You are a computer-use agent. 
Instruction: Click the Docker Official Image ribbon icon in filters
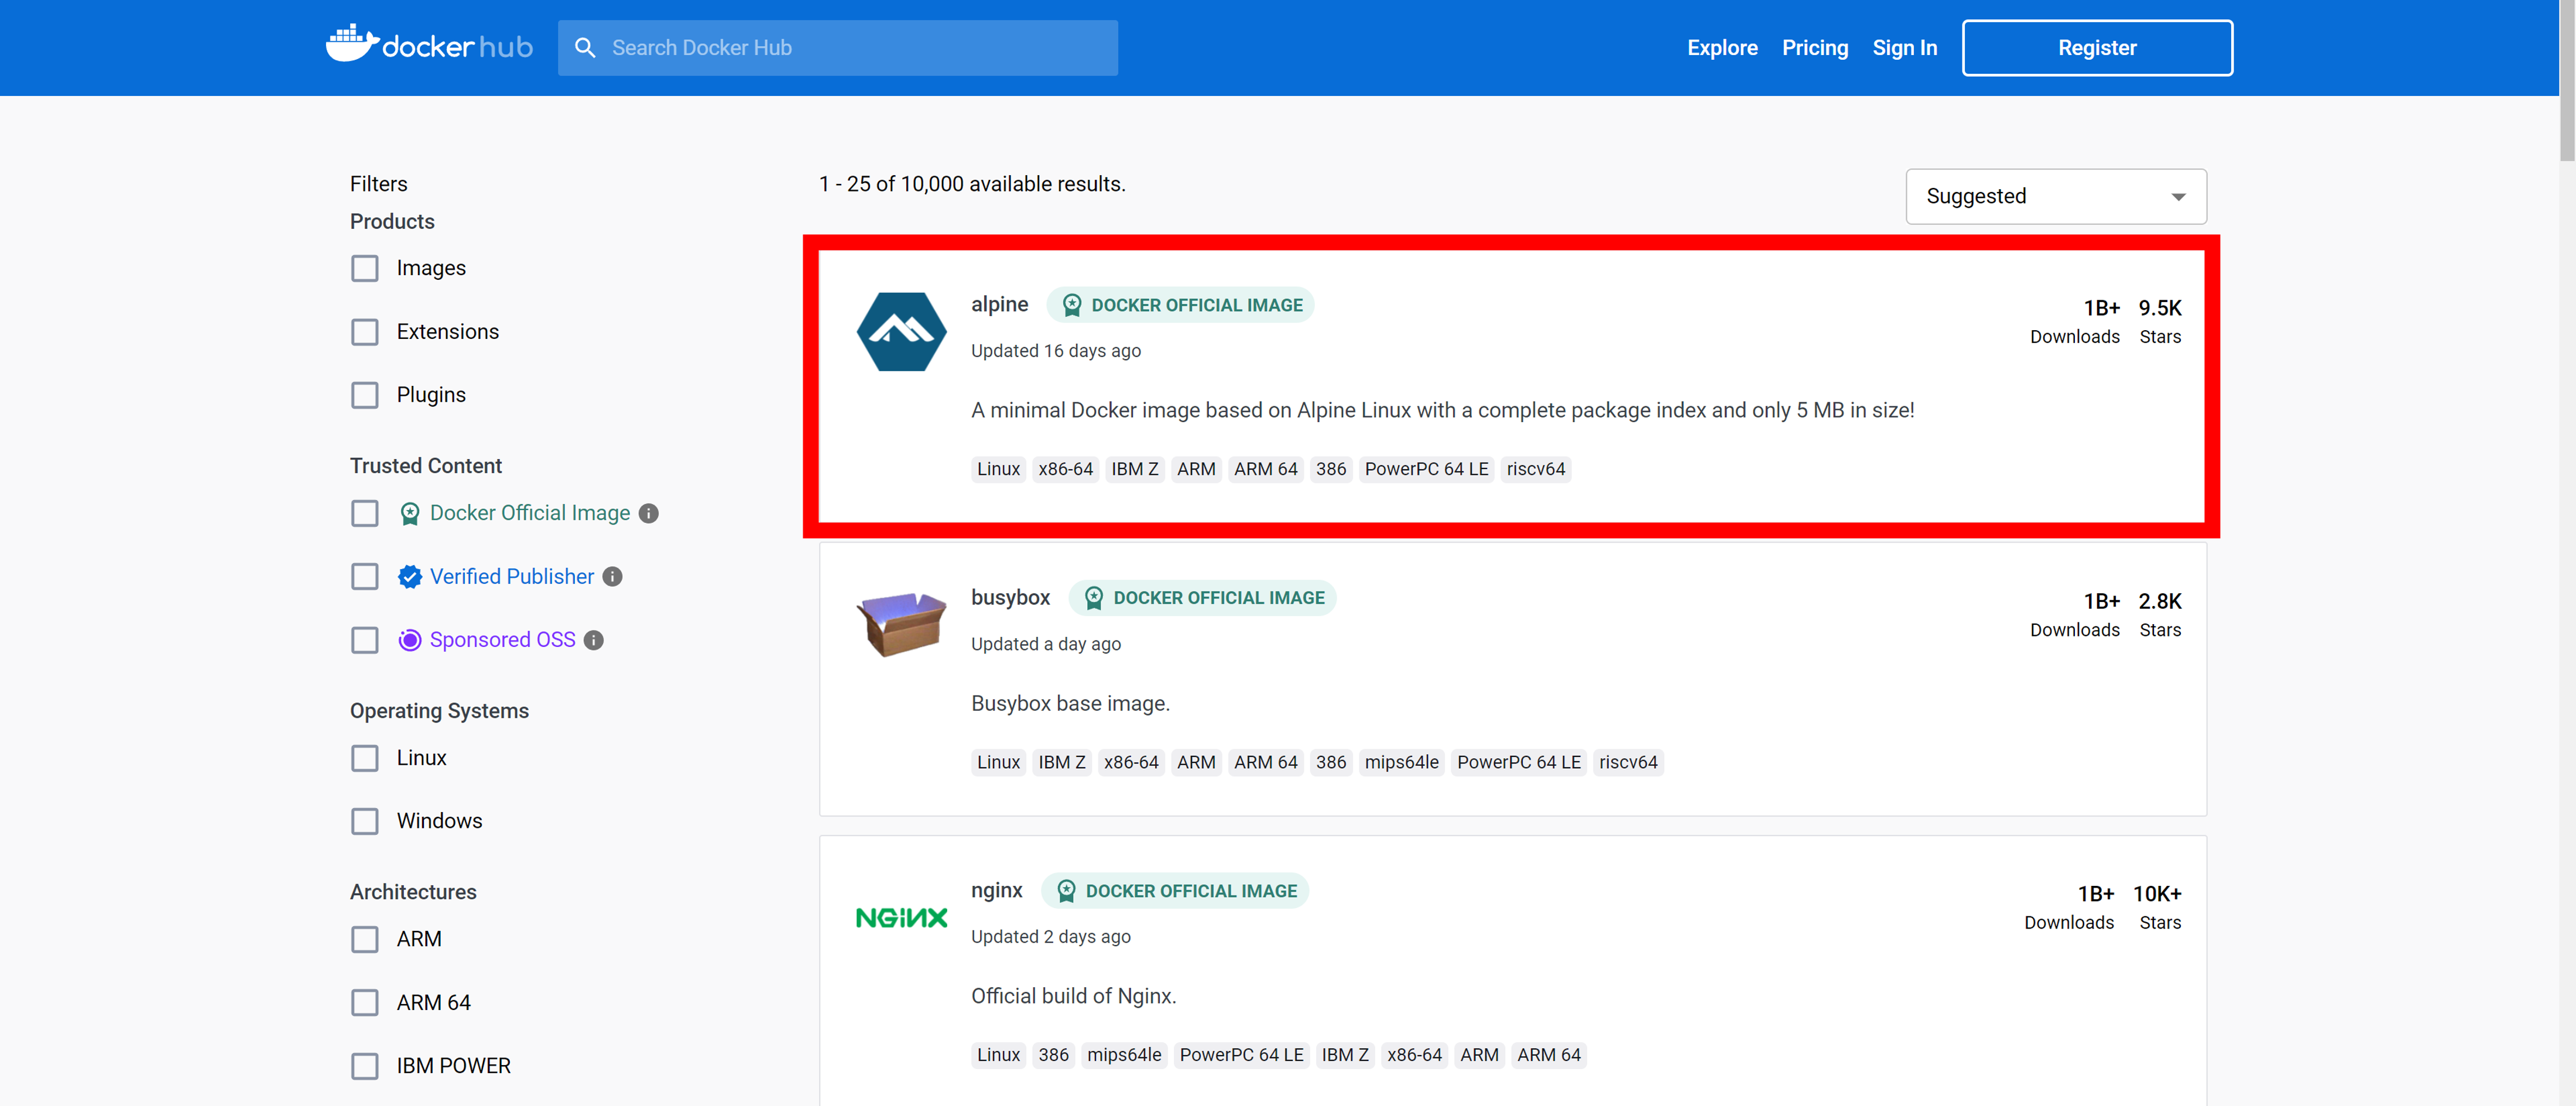(410, 514)
